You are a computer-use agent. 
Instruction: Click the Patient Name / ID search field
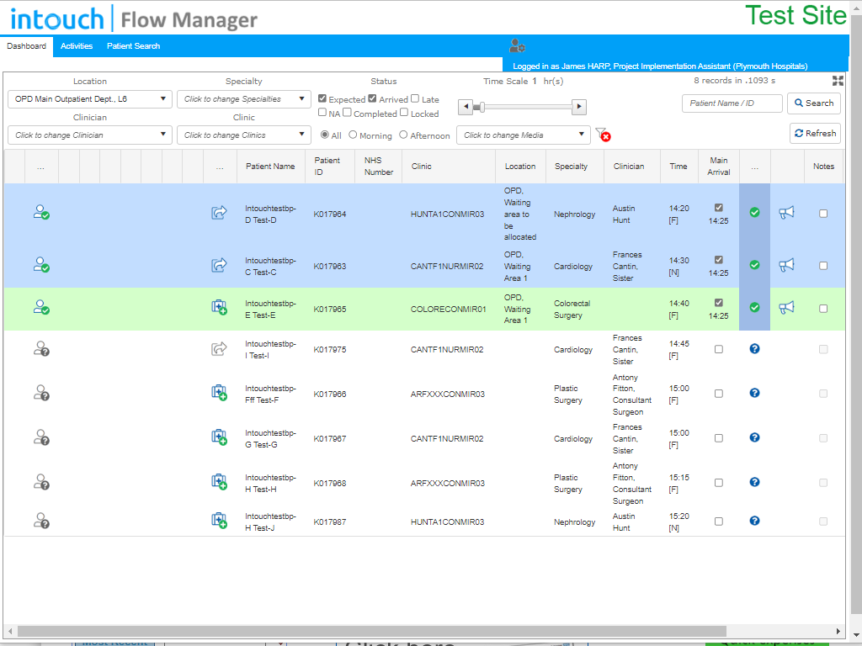tap(732, 103)
